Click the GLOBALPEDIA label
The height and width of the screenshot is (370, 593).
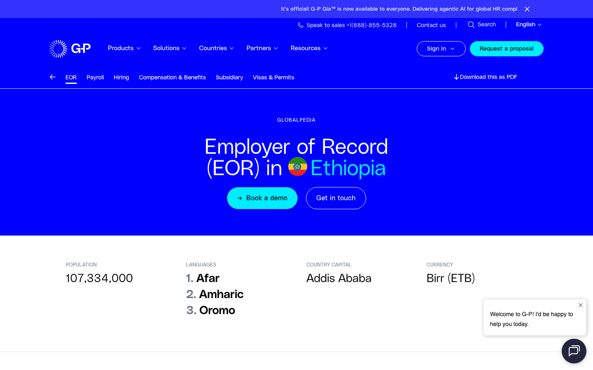point(296,120)
